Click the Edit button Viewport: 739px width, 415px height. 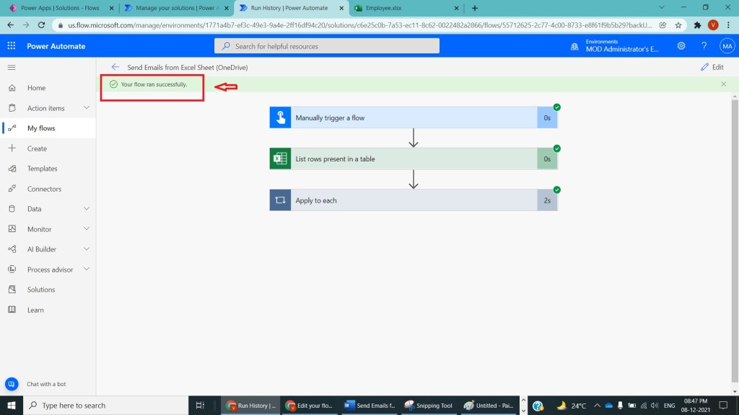pos(712,67)
